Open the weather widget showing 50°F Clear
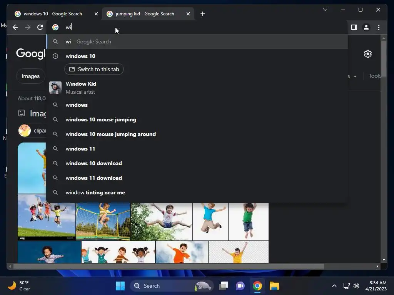Screen dimensions: 394x295 19,286
